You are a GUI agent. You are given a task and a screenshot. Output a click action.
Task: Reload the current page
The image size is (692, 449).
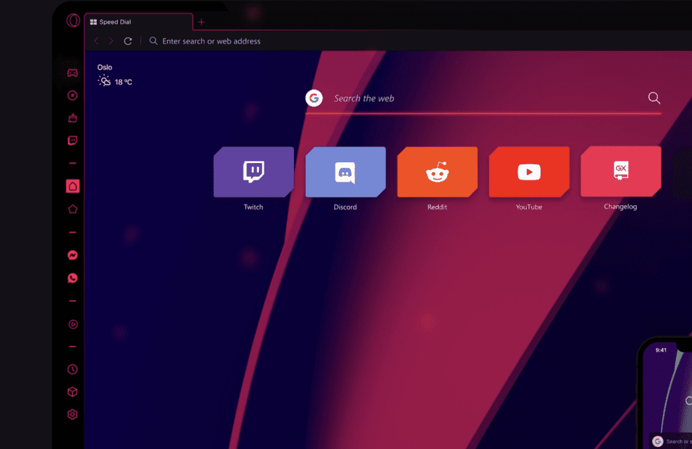127,41
